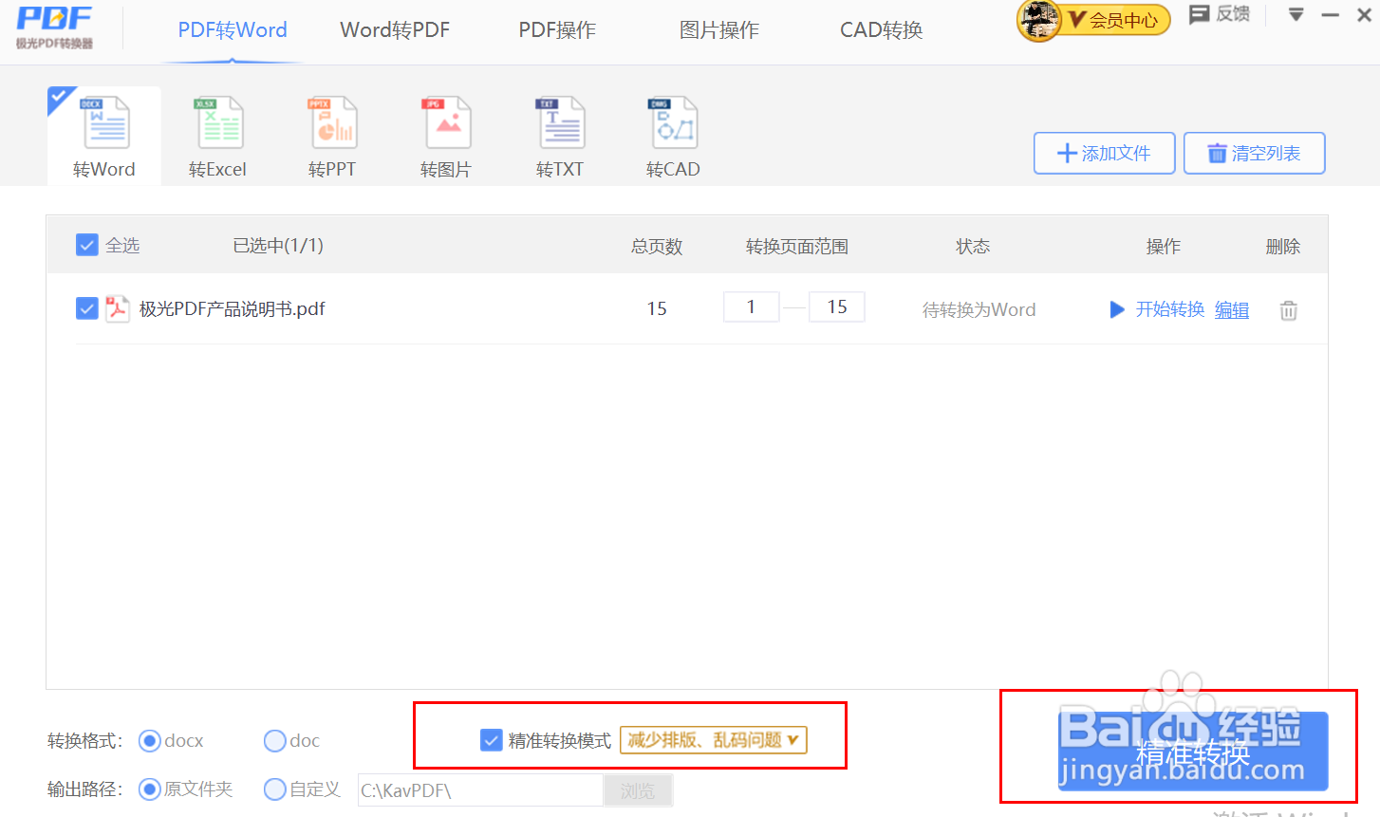
Task: Switch to the Word转PDF tab
Action: tap(395, 29)
